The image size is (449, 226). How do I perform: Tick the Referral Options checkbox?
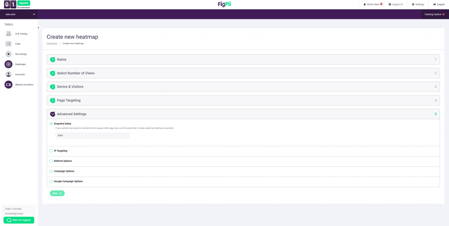(x=51, y=161)
